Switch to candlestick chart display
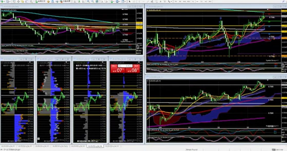 click(x=79, y=2)
